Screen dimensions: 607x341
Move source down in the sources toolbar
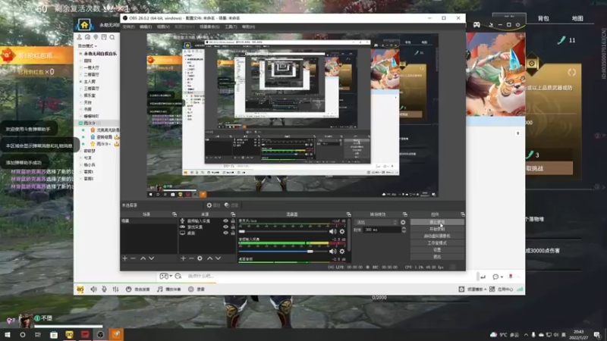click(x=218, y=258)
